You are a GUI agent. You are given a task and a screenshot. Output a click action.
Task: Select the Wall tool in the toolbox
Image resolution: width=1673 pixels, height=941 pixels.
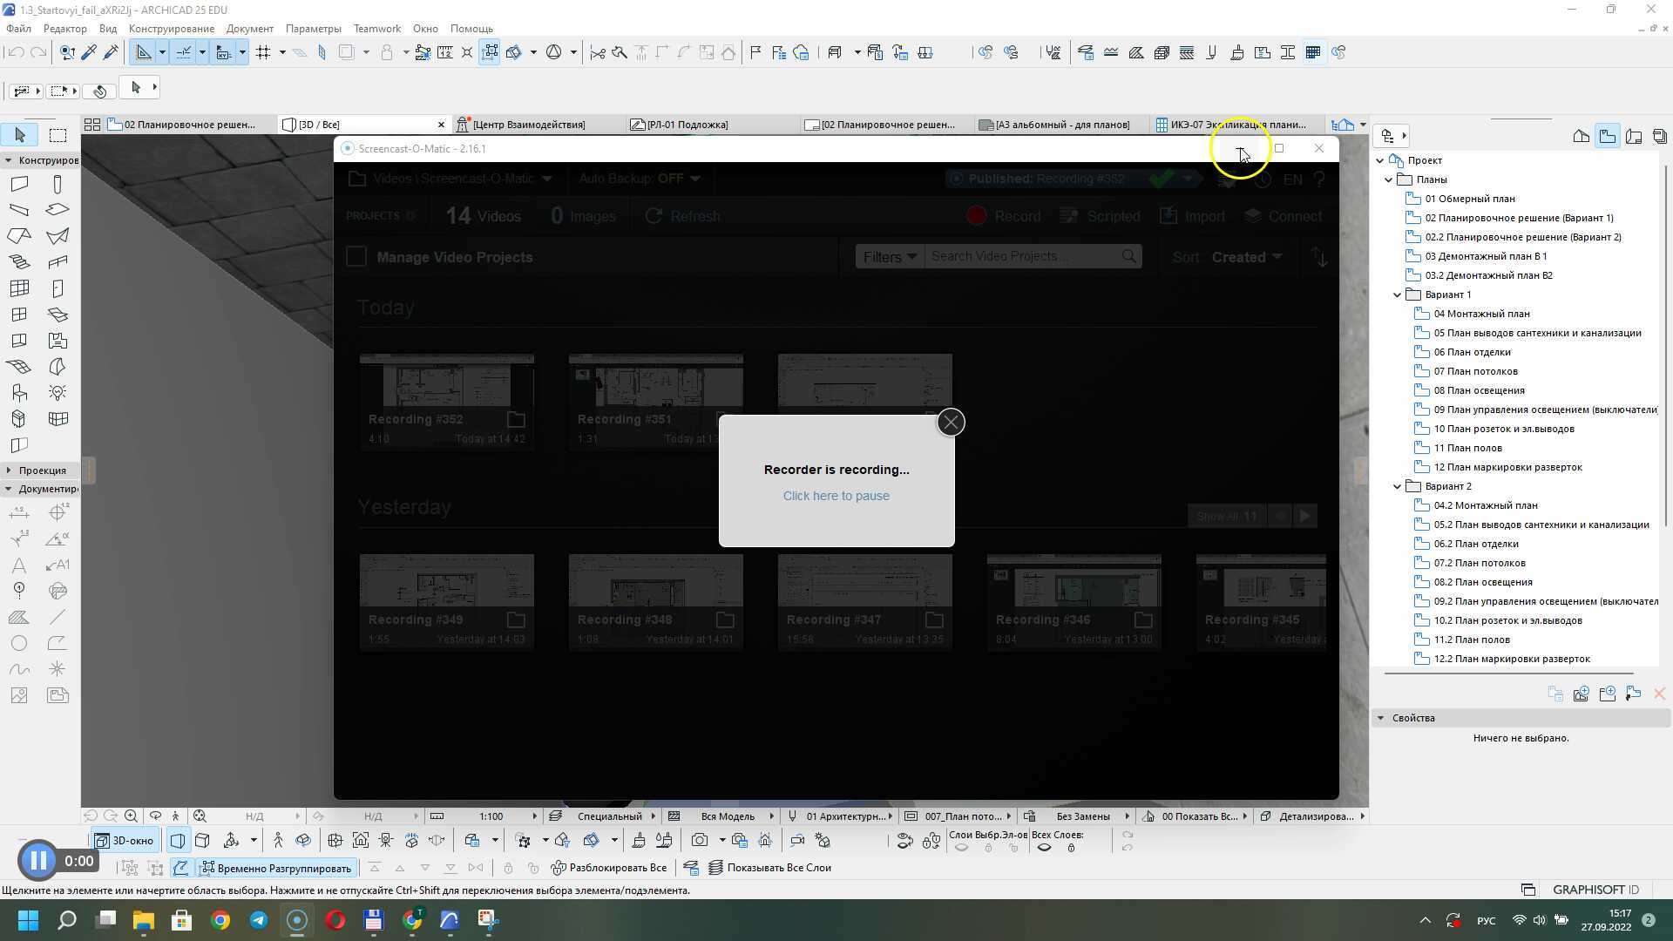(x=19, y=185)
